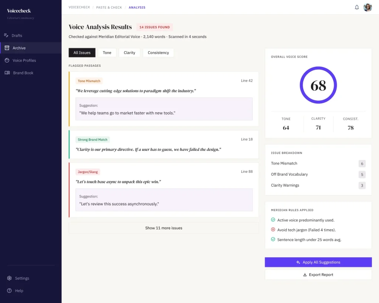
Task: Expand Show 11 more issues
Action: click(x=164, y=228)
